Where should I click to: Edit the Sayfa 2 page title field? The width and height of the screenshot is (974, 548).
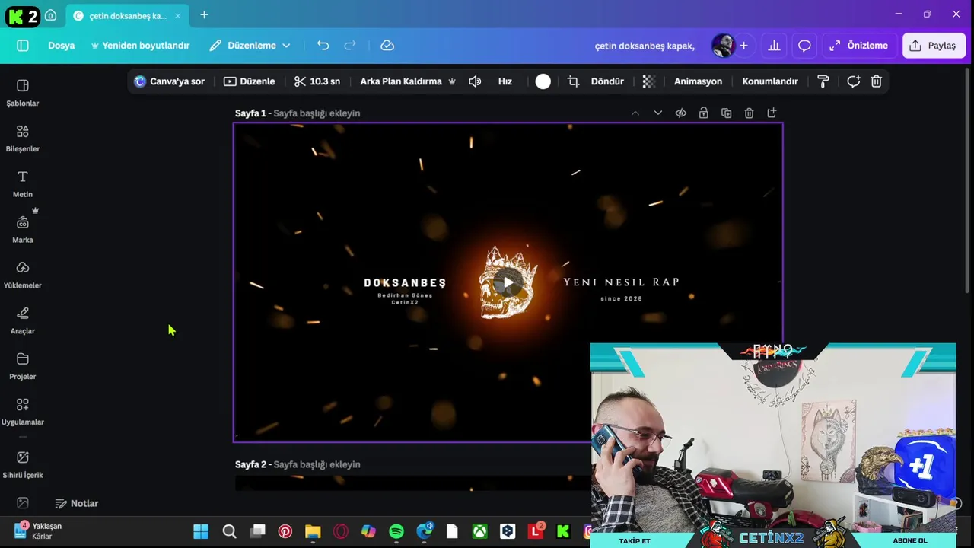pos(317,464)
